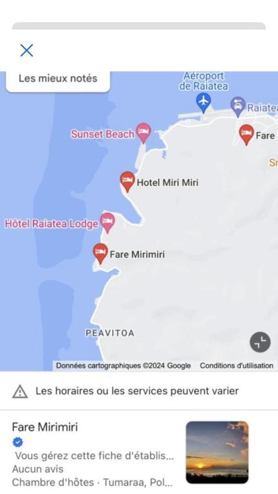Viewport: 278px width, 494px height.
Task: Select the Fare Mirimiri red map pin
Action: click(x=100, y=253)
